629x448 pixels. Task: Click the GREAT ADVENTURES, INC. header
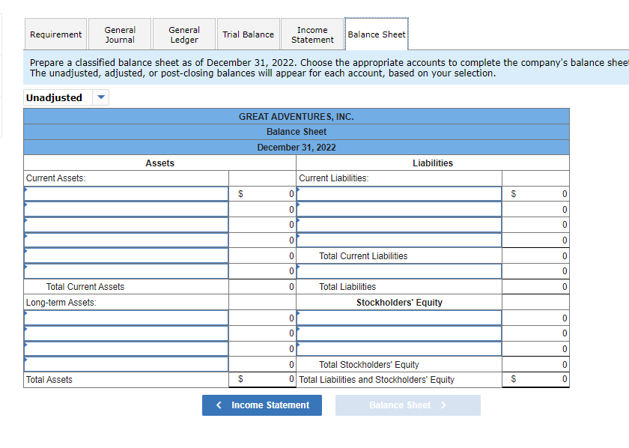click(297, 116)
